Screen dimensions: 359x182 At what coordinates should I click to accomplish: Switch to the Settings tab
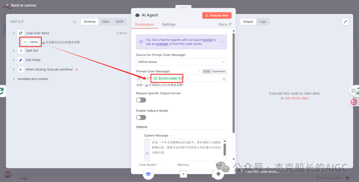click(x=169, y=25)
